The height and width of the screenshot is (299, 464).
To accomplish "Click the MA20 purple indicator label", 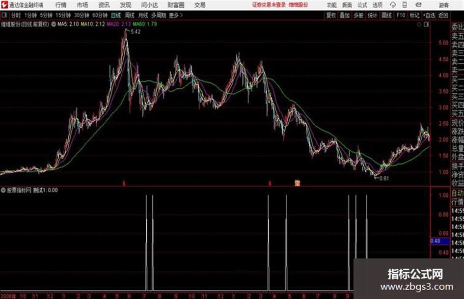I will tap(119, 24).
